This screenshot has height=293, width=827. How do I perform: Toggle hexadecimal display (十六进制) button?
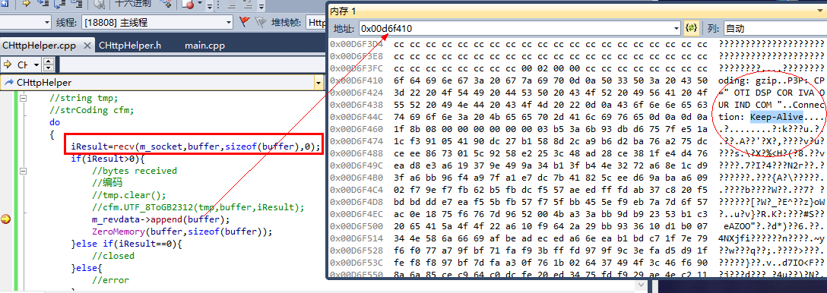[x=133, y=3]
